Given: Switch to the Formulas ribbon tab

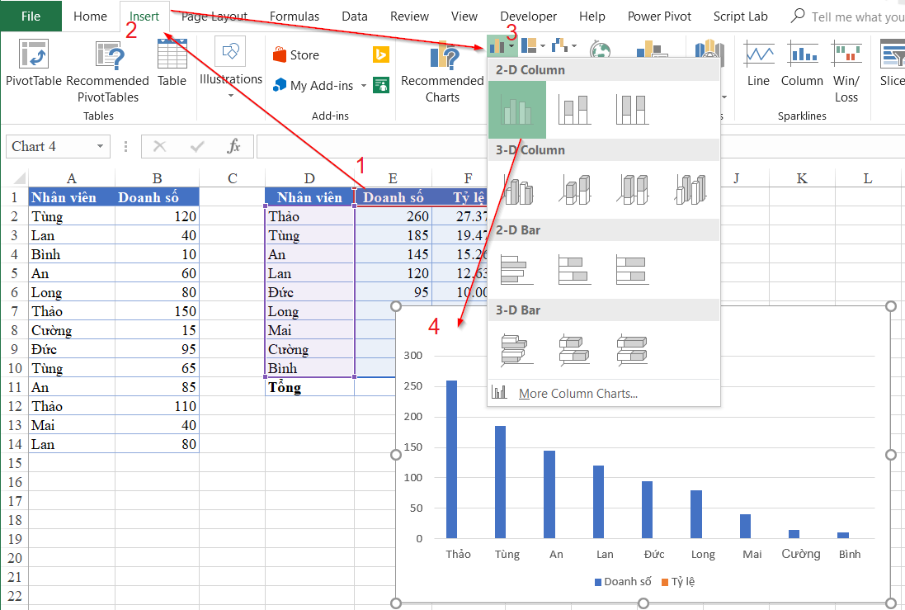Looking at the screenshot, I should tap(295, 16).
